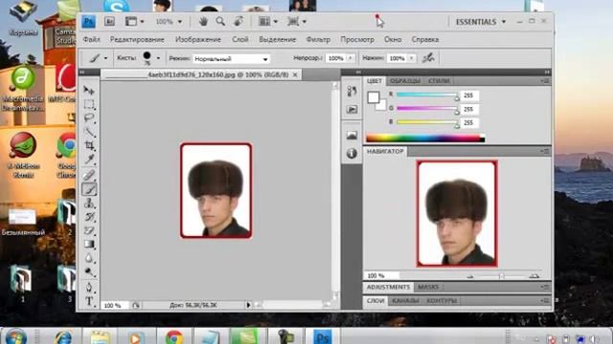Open the flow (Нажим) slider arrow
Image resolution: width=613 pixels, height=344 pixels.
click(411, 58)
